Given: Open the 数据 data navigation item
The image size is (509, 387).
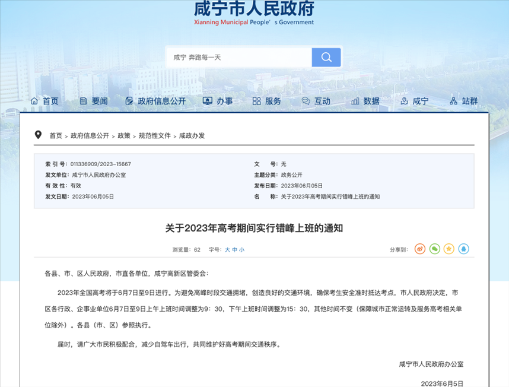Looking at the screenshot, I should click(x=365, y=101).
